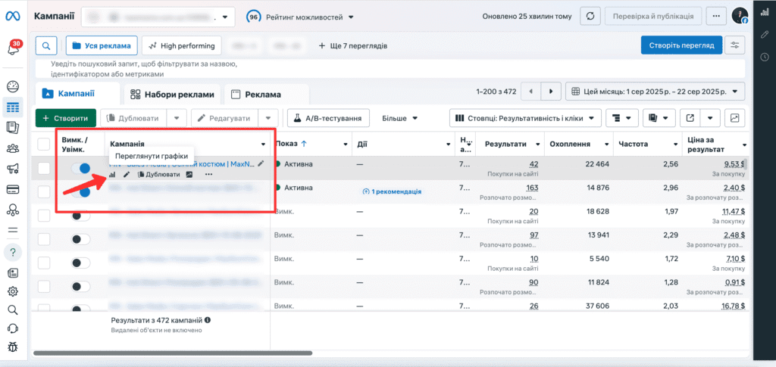
Task: Open Ще 7 переглядів
Action: coord(352,45)
